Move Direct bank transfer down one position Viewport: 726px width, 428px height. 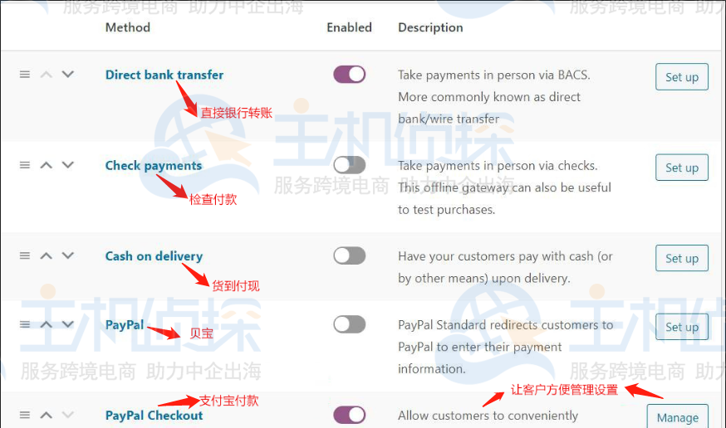pyautogui.click(x=68, y=75)
